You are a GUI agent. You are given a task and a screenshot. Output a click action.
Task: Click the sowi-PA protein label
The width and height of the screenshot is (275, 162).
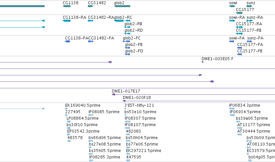pos(237,38)
